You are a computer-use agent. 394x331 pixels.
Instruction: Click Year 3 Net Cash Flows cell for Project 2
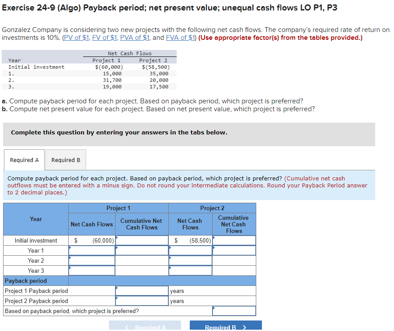(x=190, y=271)
